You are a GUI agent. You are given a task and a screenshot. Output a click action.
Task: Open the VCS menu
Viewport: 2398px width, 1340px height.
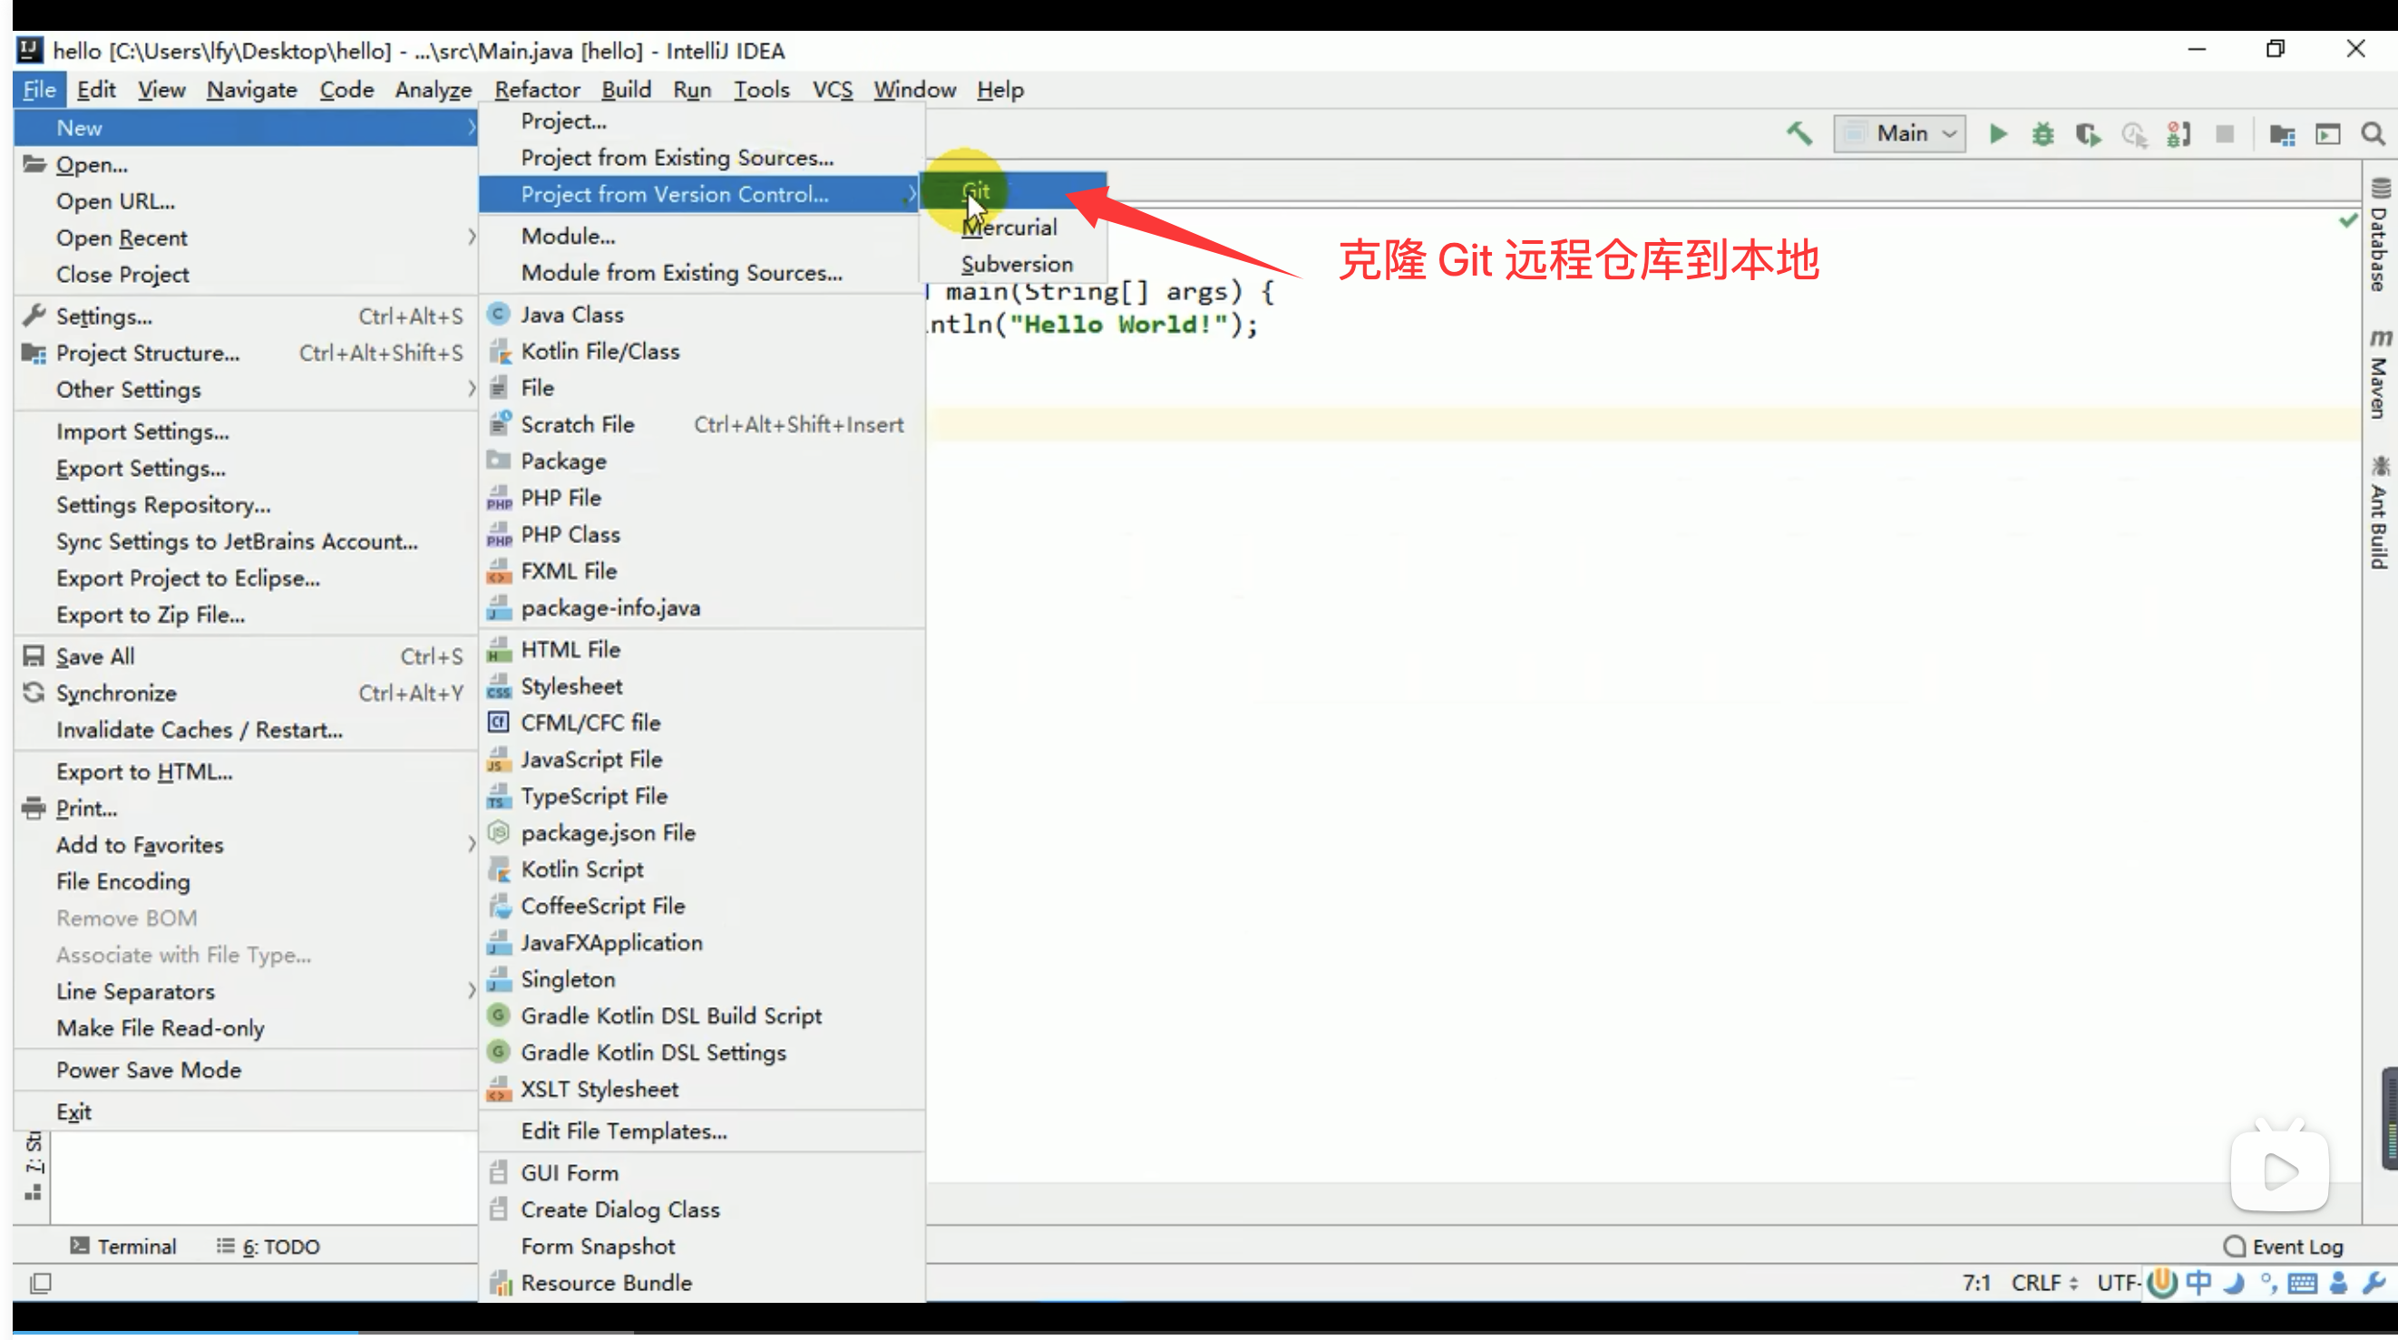coord(832,91)
